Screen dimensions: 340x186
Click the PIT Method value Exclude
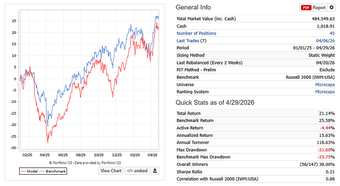[327, 70]
